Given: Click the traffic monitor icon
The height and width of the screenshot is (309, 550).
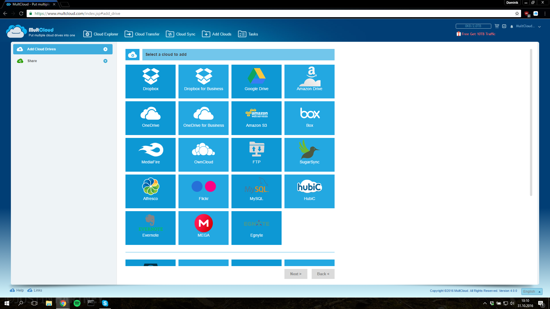Looking at the screenshot, I should (504, 26).
